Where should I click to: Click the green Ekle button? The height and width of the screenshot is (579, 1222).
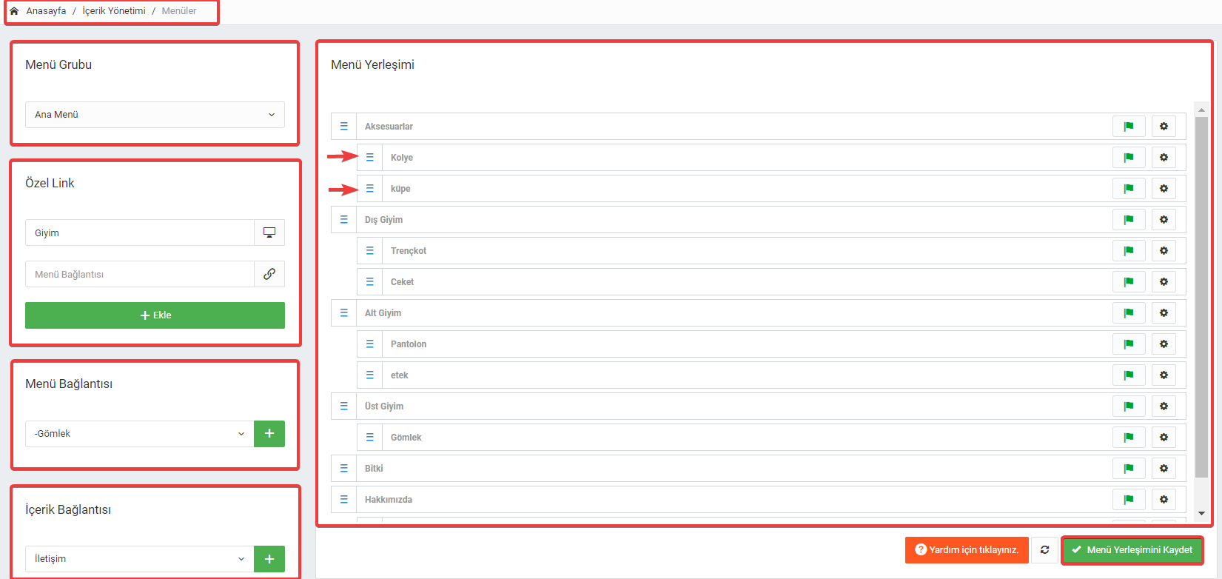pos(155,315)
